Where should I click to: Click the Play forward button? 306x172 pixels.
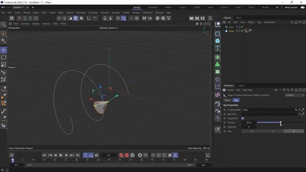(61, 155)
